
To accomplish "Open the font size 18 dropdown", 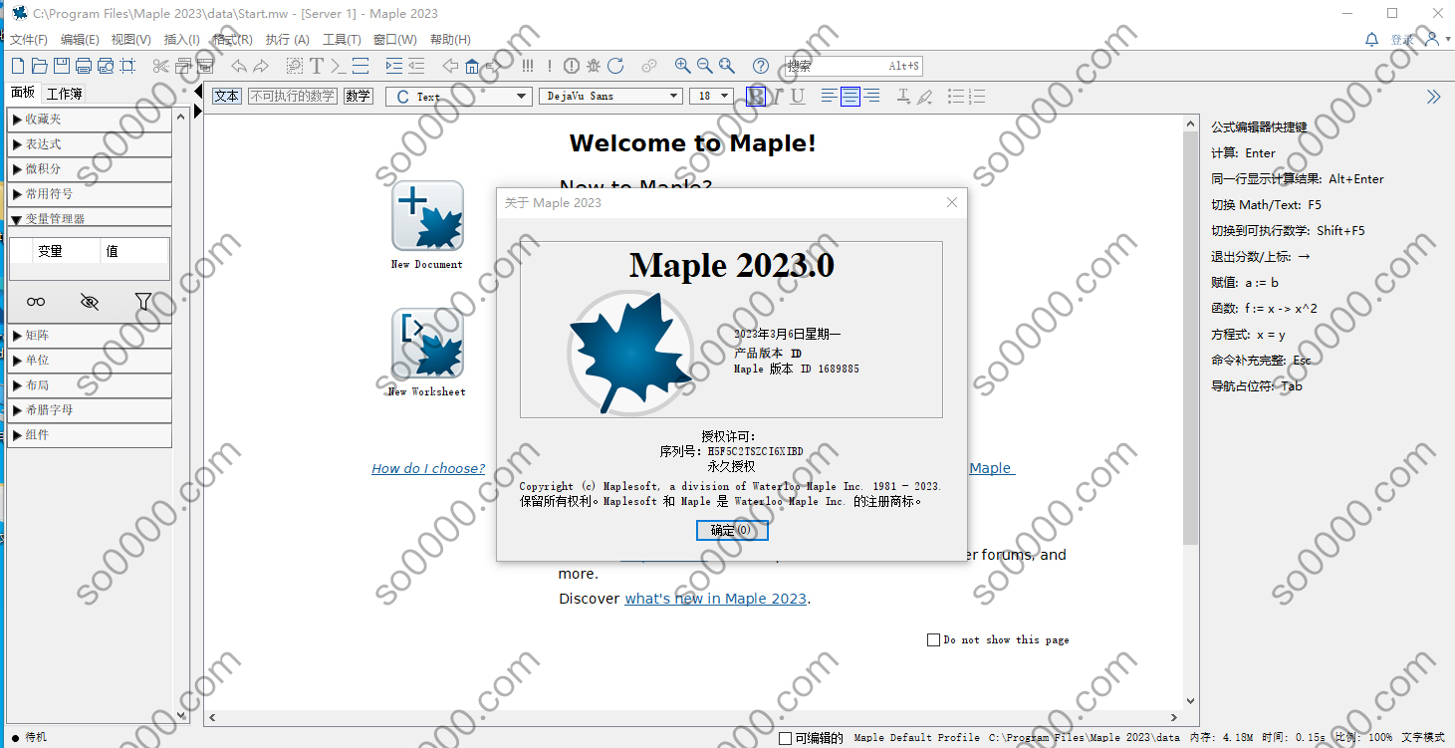I will tap(711, 96).
